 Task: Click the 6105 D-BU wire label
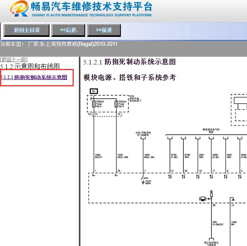pyautogui.click(x=174, y=156)
